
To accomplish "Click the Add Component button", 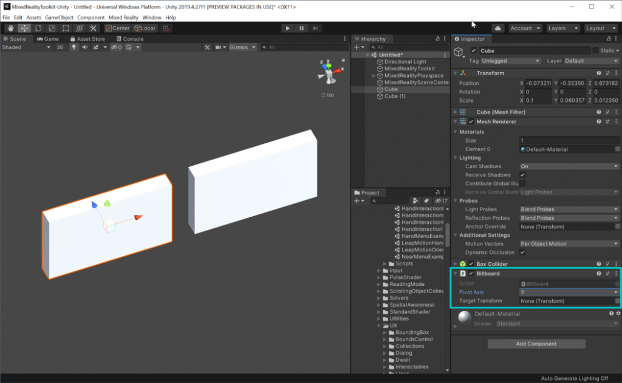I will pyautogui.click(x=535, y=344).
